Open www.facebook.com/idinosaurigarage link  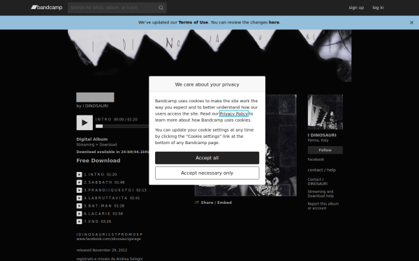click(x=108, y=239)
